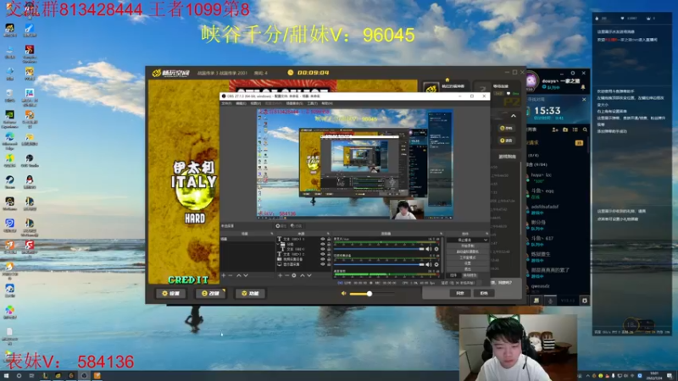Screen dimensions: 678x381
Task: Click the folder icon in League friends list
Action: click(x=565, y=130)
